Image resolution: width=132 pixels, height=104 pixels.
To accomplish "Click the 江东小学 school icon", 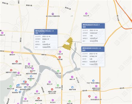I will point(25,99).
